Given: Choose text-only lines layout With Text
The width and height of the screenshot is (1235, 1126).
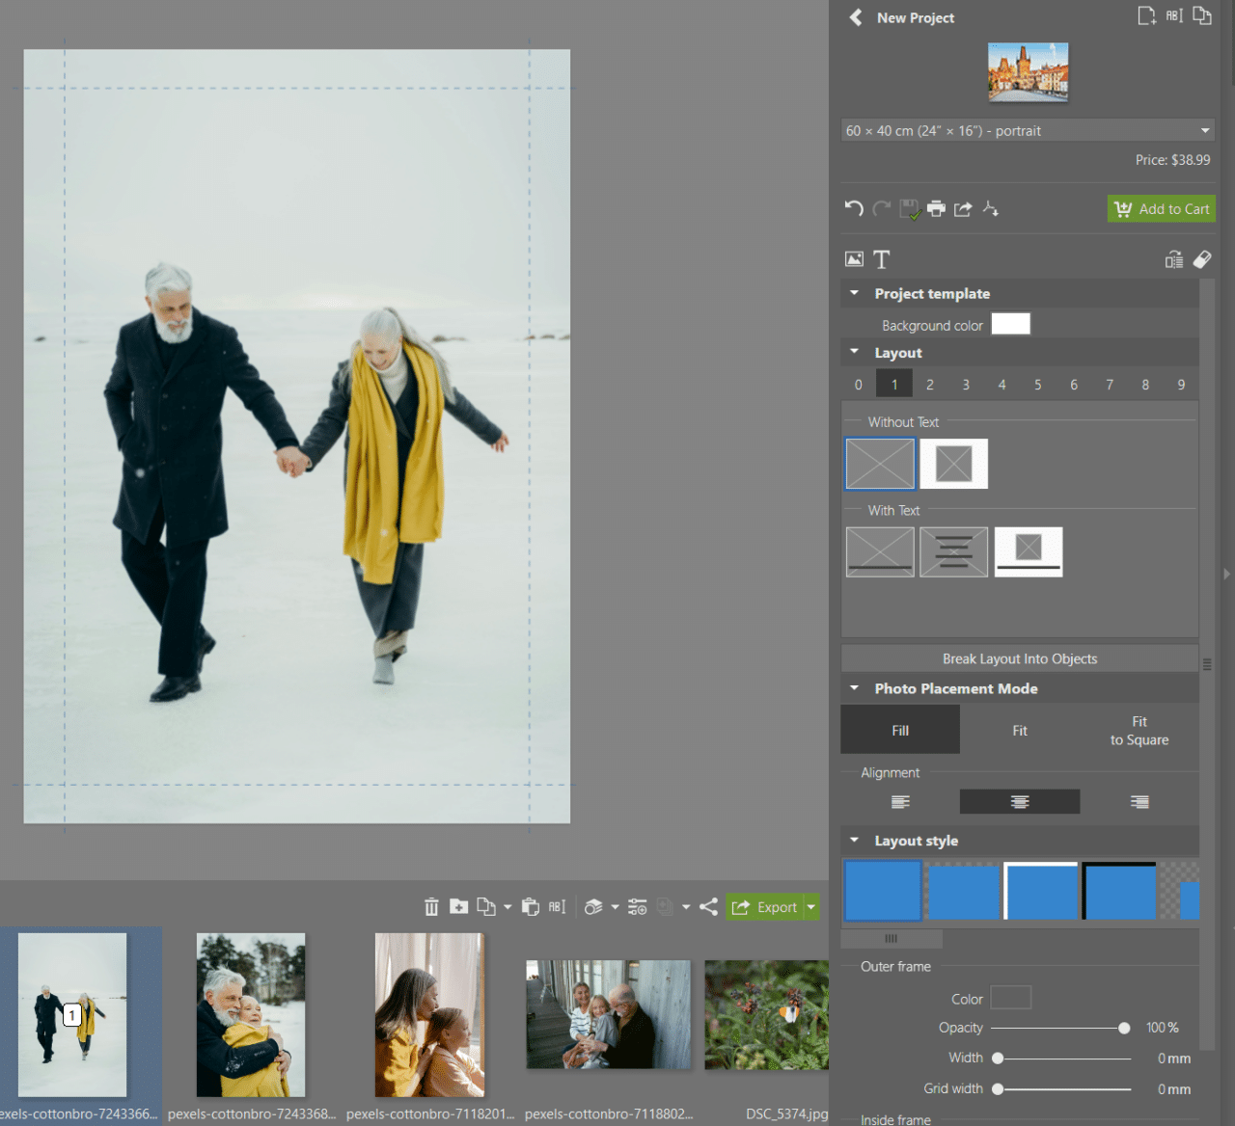Looking at the screenshot, I should [953, 551].
